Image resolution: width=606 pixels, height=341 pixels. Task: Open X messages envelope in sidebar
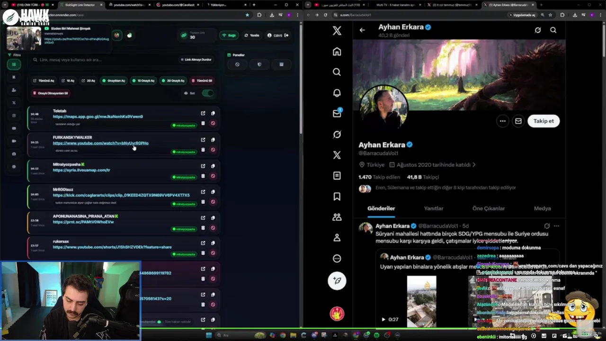(337, 114)
